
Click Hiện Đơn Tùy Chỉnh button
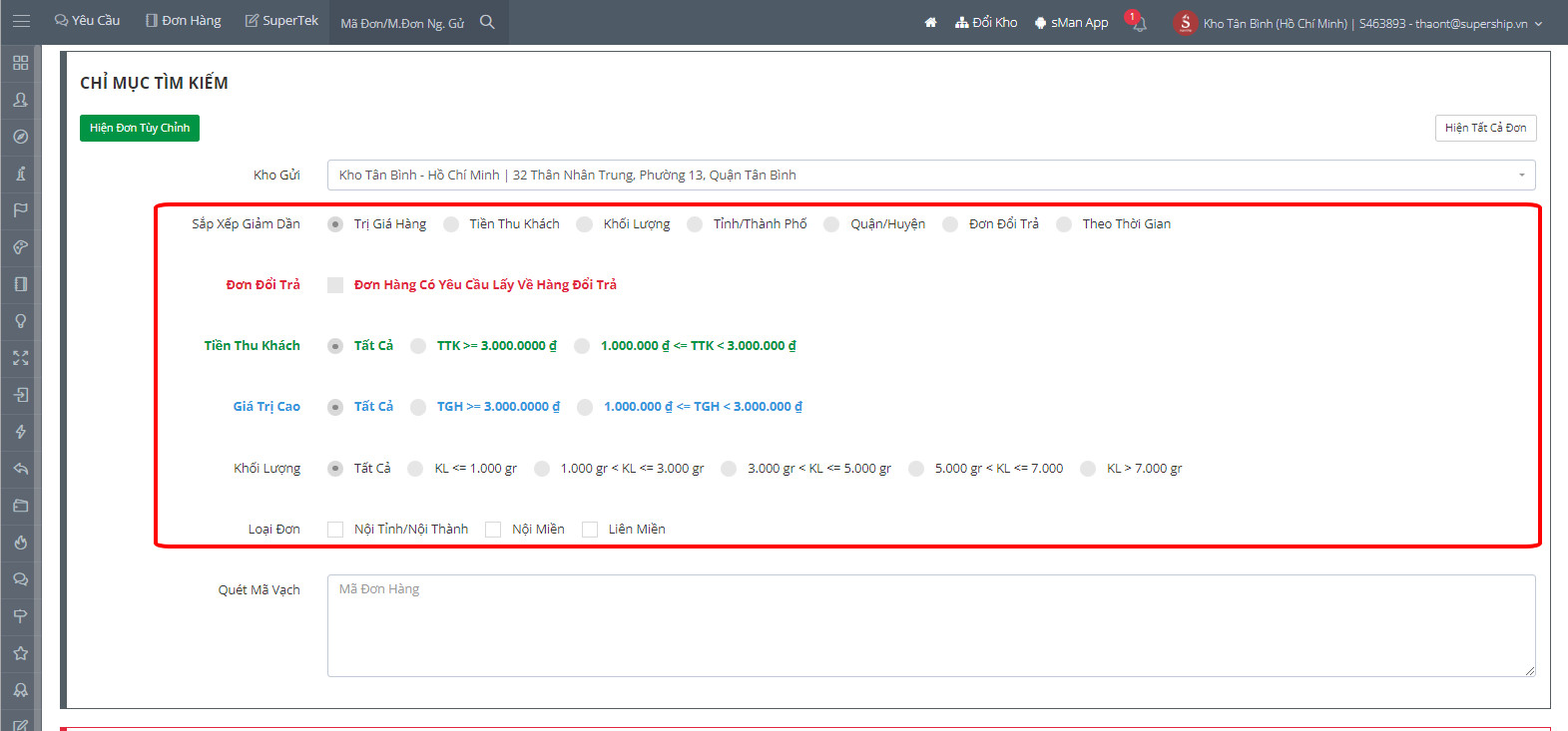(140, 128)
